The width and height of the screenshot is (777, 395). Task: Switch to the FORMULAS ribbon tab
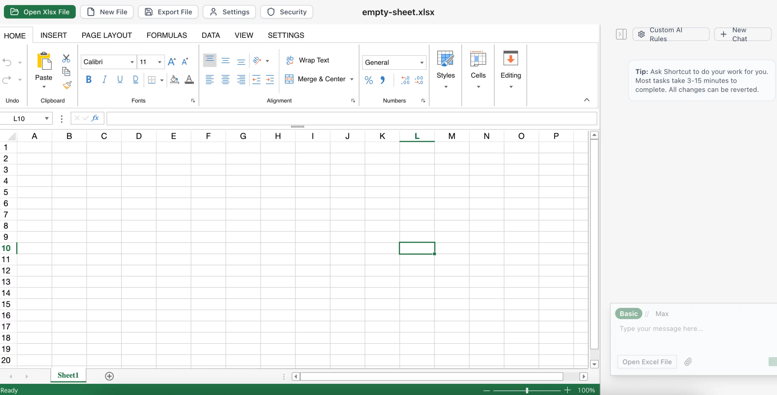coord(167,35)
